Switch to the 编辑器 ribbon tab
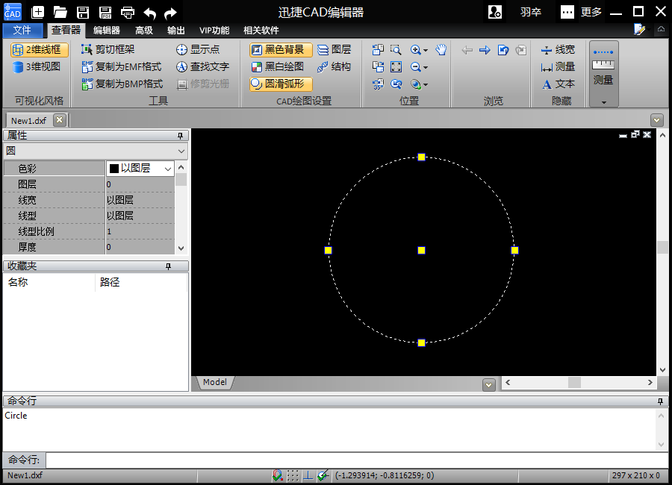The height and width of the screenshot is (485, 672). pos(107,31)
